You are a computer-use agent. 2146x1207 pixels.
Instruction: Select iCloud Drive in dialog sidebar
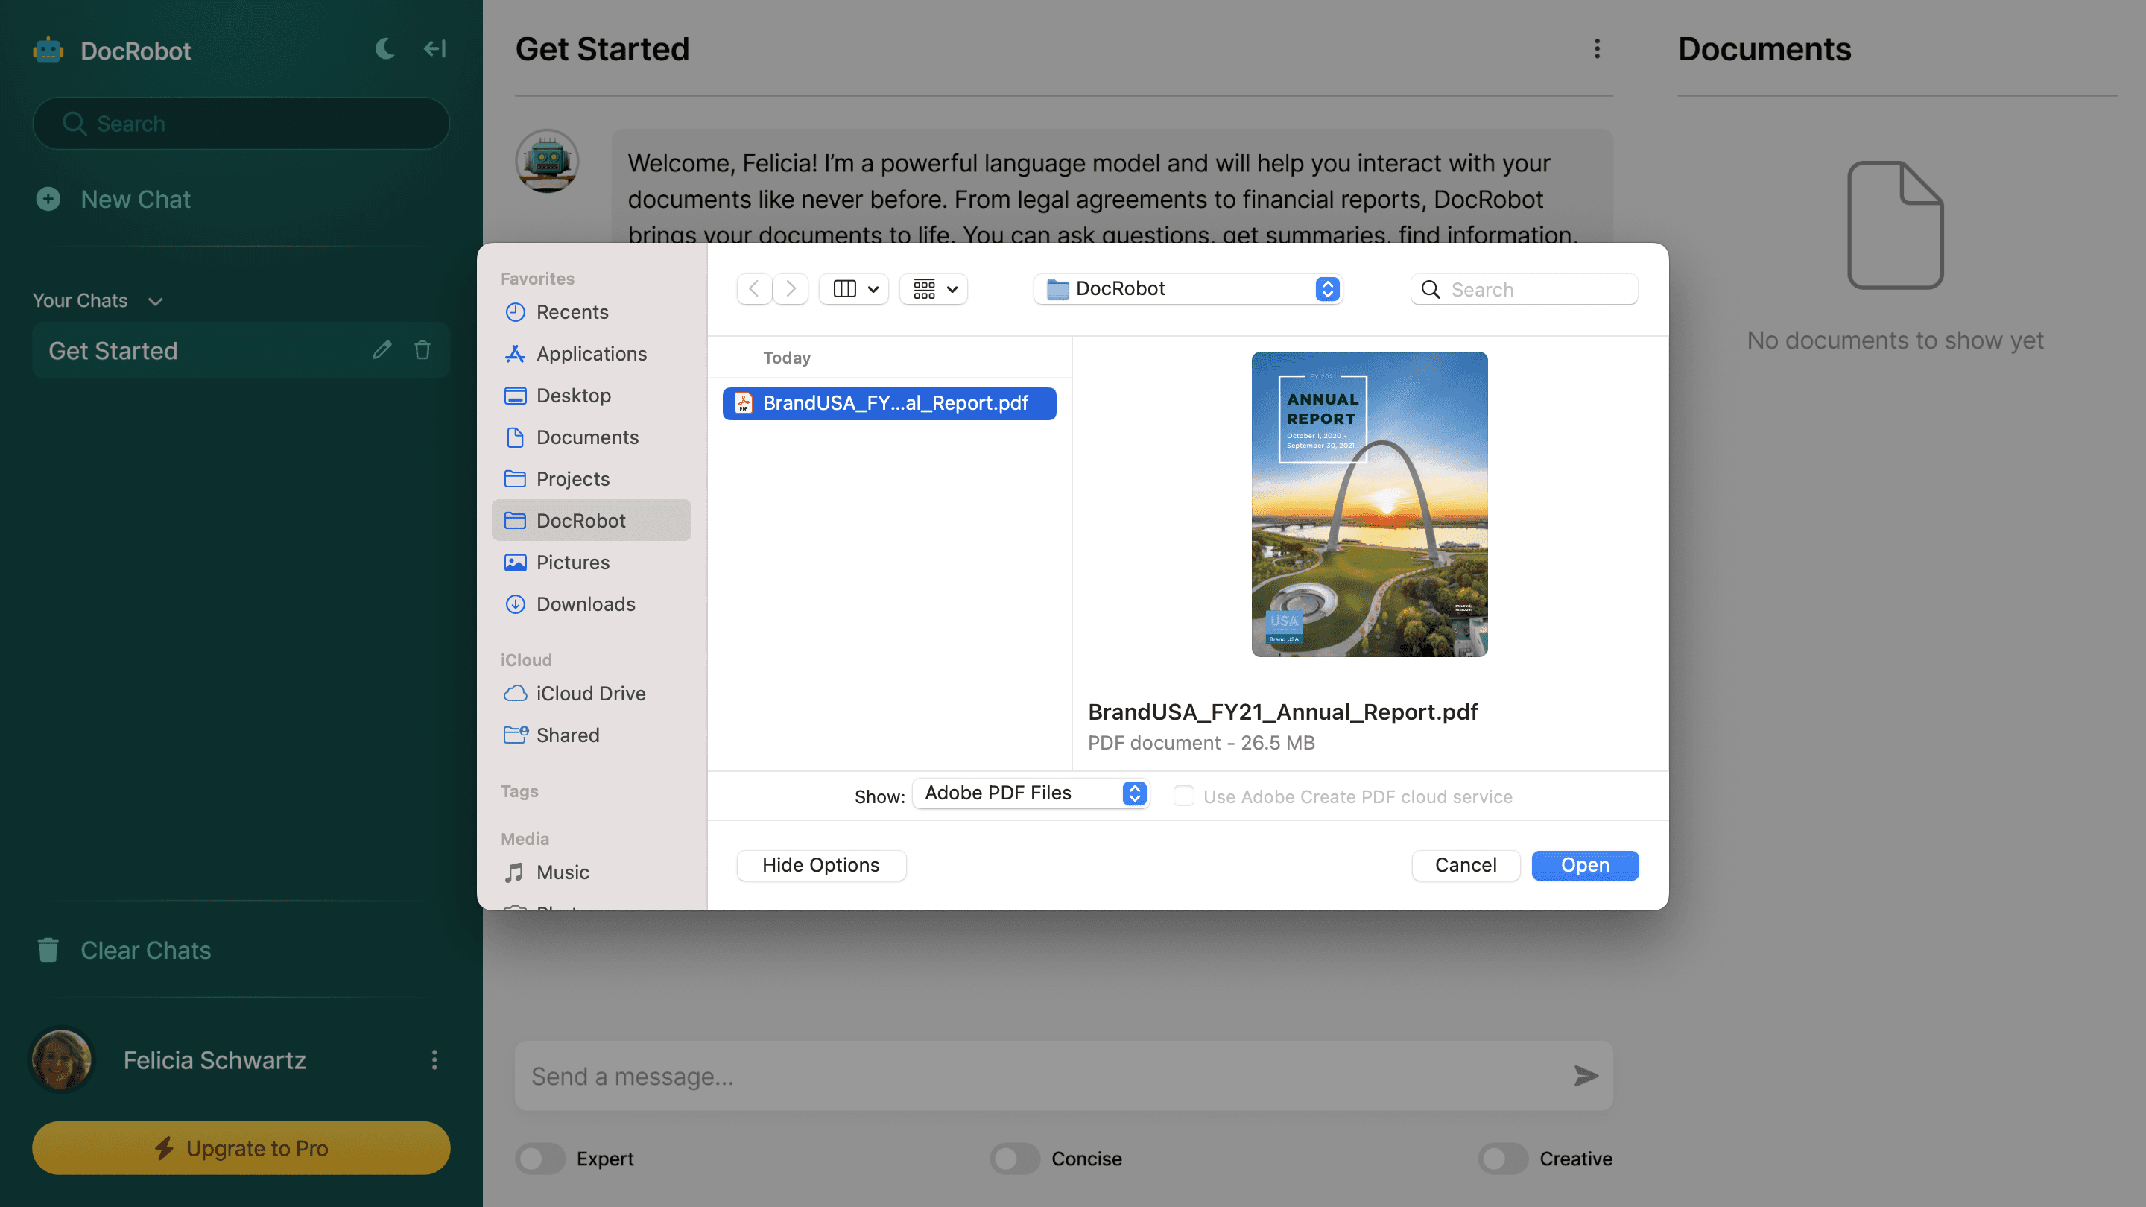(590, 693)
